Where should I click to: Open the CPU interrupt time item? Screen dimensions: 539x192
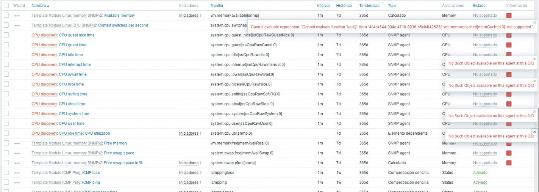[75, 65]
